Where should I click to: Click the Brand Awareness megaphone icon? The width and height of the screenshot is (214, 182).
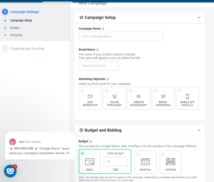pyautogui.click(x=163, y=96)
